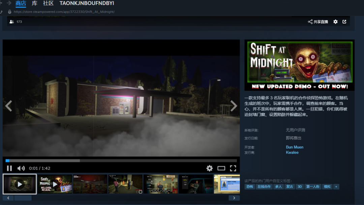Click Shift At Midnight header image
This screenshot has width=364, height=205.
point(300,65)
